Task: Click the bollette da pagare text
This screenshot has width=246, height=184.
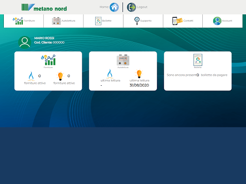Action: (214, 75)
